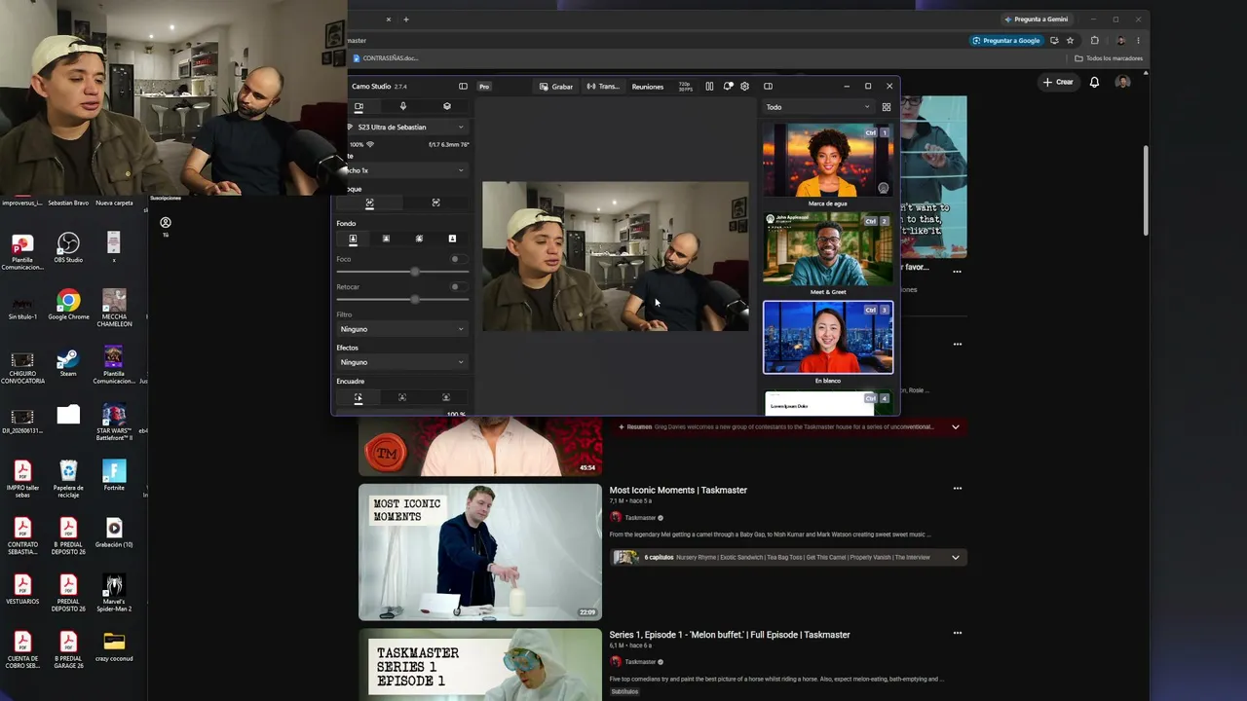Click the YouTube Crear button

(x=1058, y=83)
